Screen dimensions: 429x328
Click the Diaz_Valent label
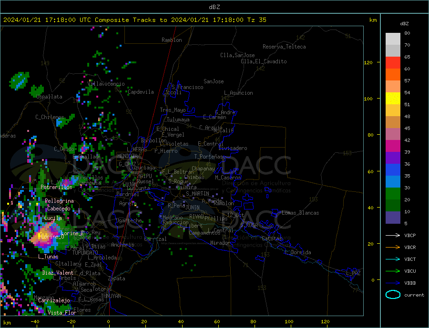(x=58, y=273)
